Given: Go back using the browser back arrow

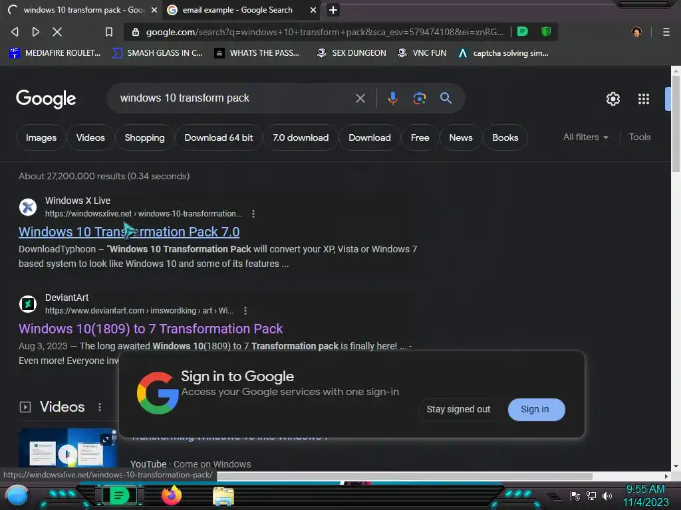Looking at the screenshot, I should tap(15, 32).
